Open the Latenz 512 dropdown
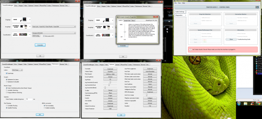 point(17,70)
